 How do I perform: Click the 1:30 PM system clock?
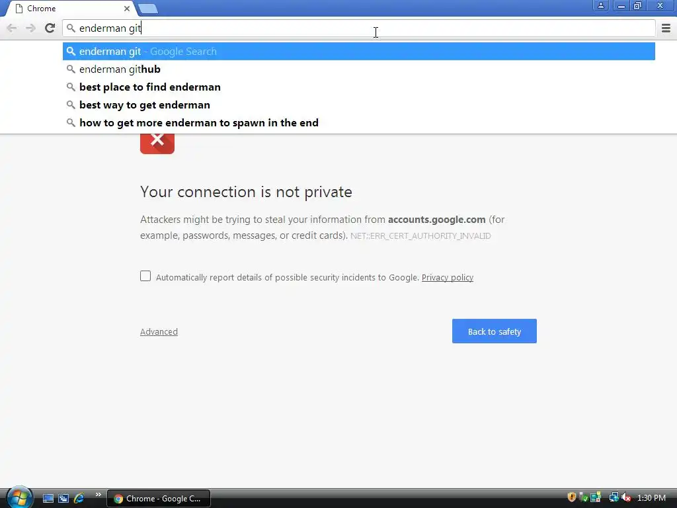tap(651, 498)
